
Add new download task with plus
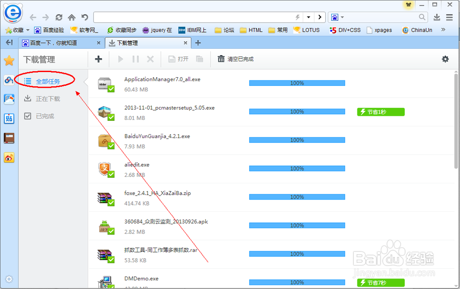click(x=98, y=59)
